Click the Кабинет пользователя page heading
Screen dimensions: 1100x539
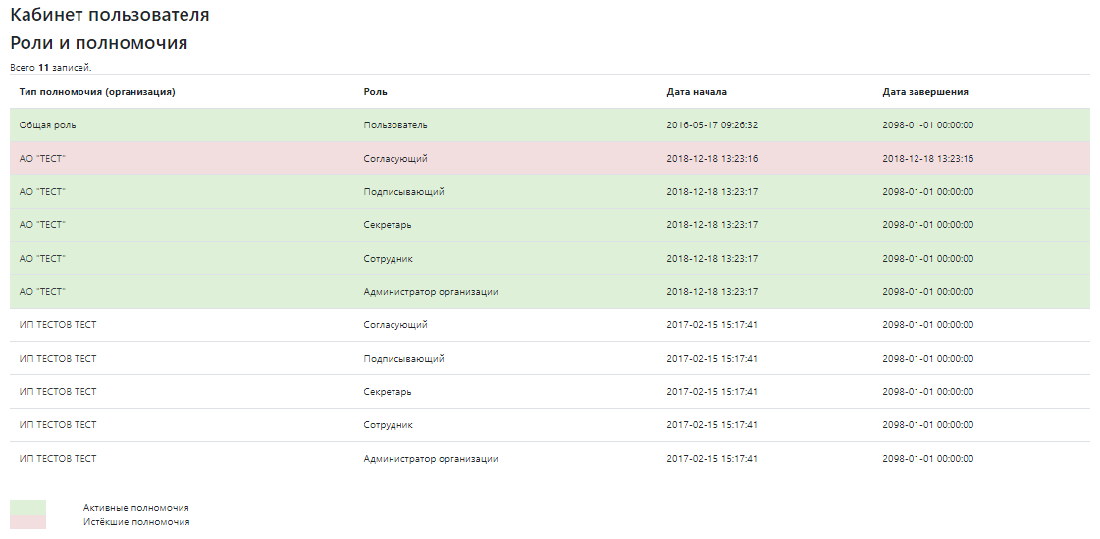click(109, 16)
